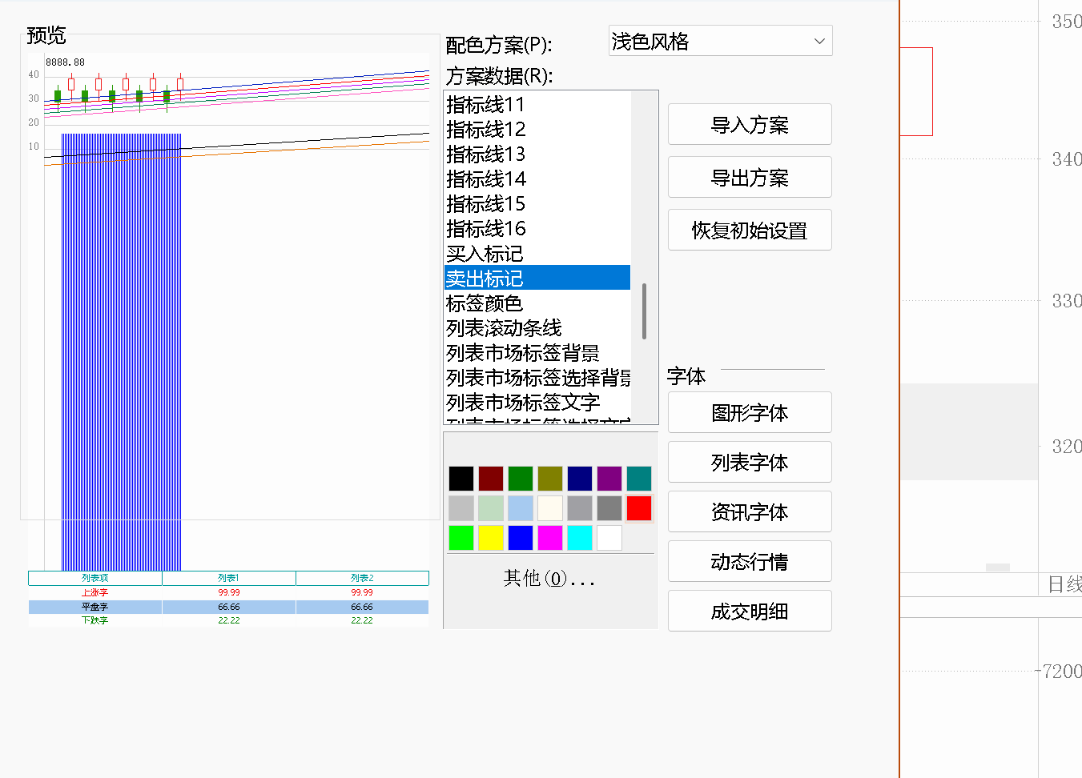
Task: Click the 资讯字体 button
Action: (x=750, y=512)
